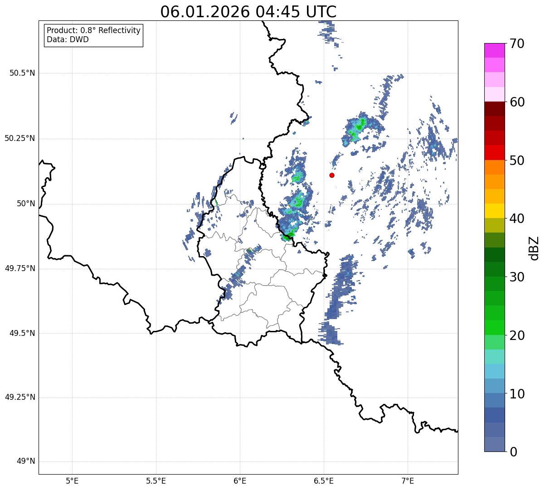Image resolution: width=545 pixels, height=490 pixels.
Task: Click the yellow colorbar segment above 40
Action: (x=494, y=211)
